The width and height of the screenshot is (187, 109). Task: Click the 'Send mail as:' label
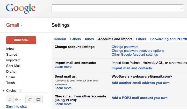(66, 76)
